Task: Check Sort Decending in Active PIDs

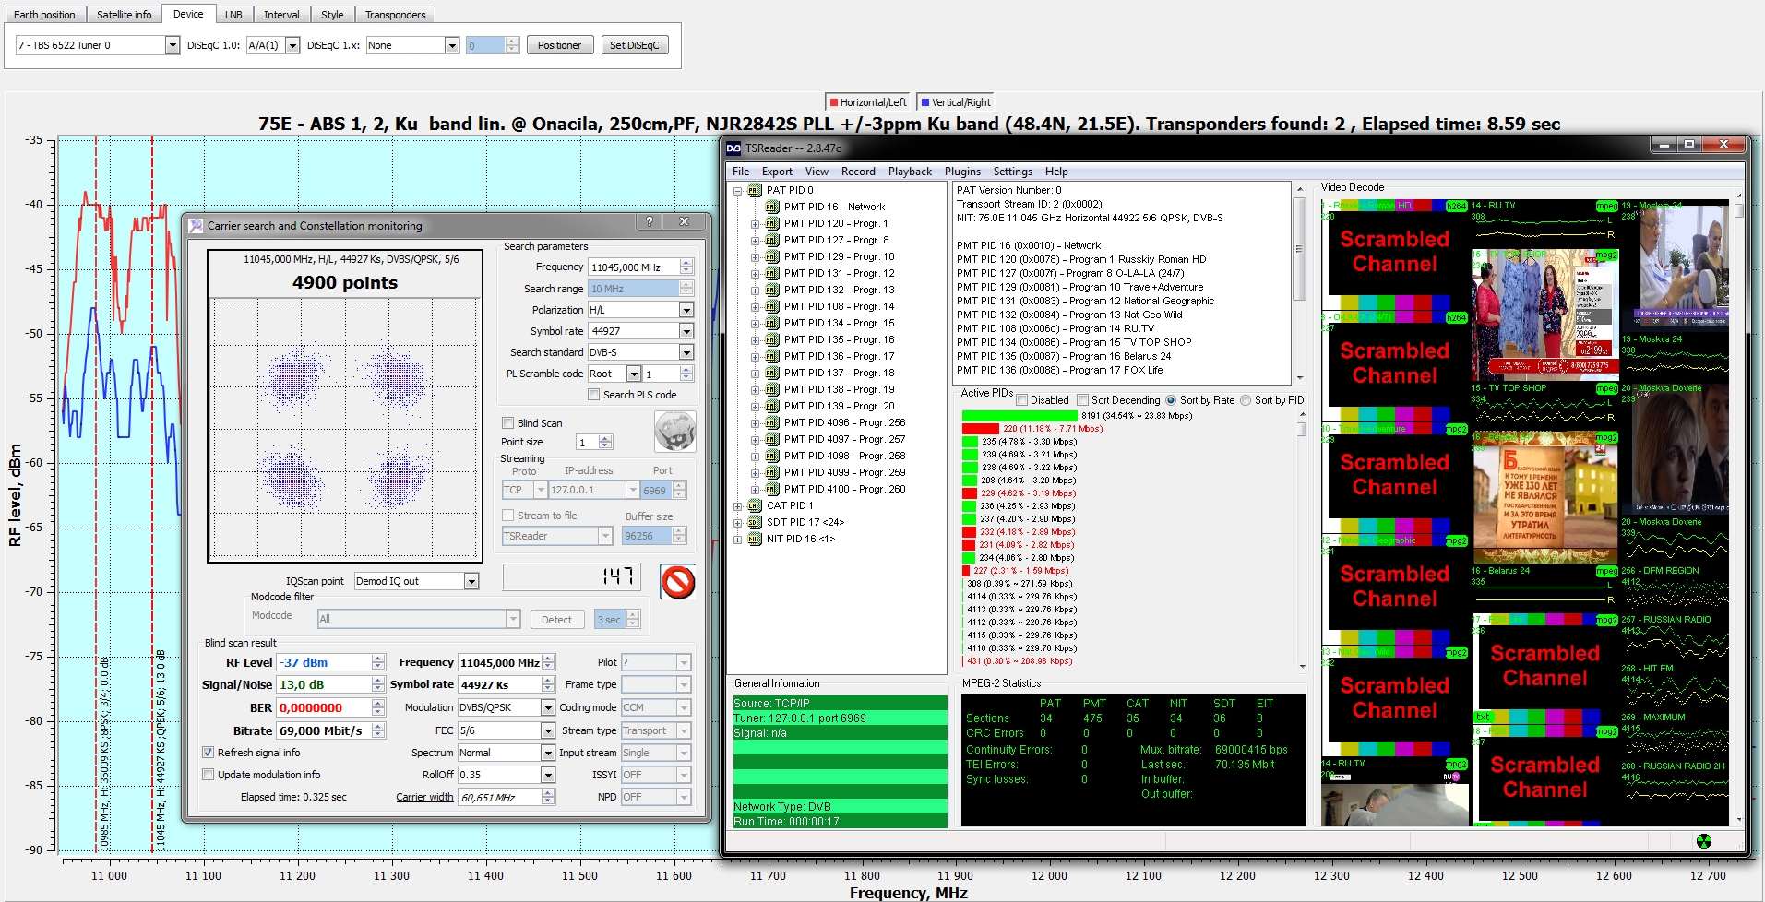Action: coord(1082,400)
